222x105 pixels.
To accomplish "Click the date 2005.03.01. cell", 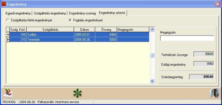I will tap(85, 35).
